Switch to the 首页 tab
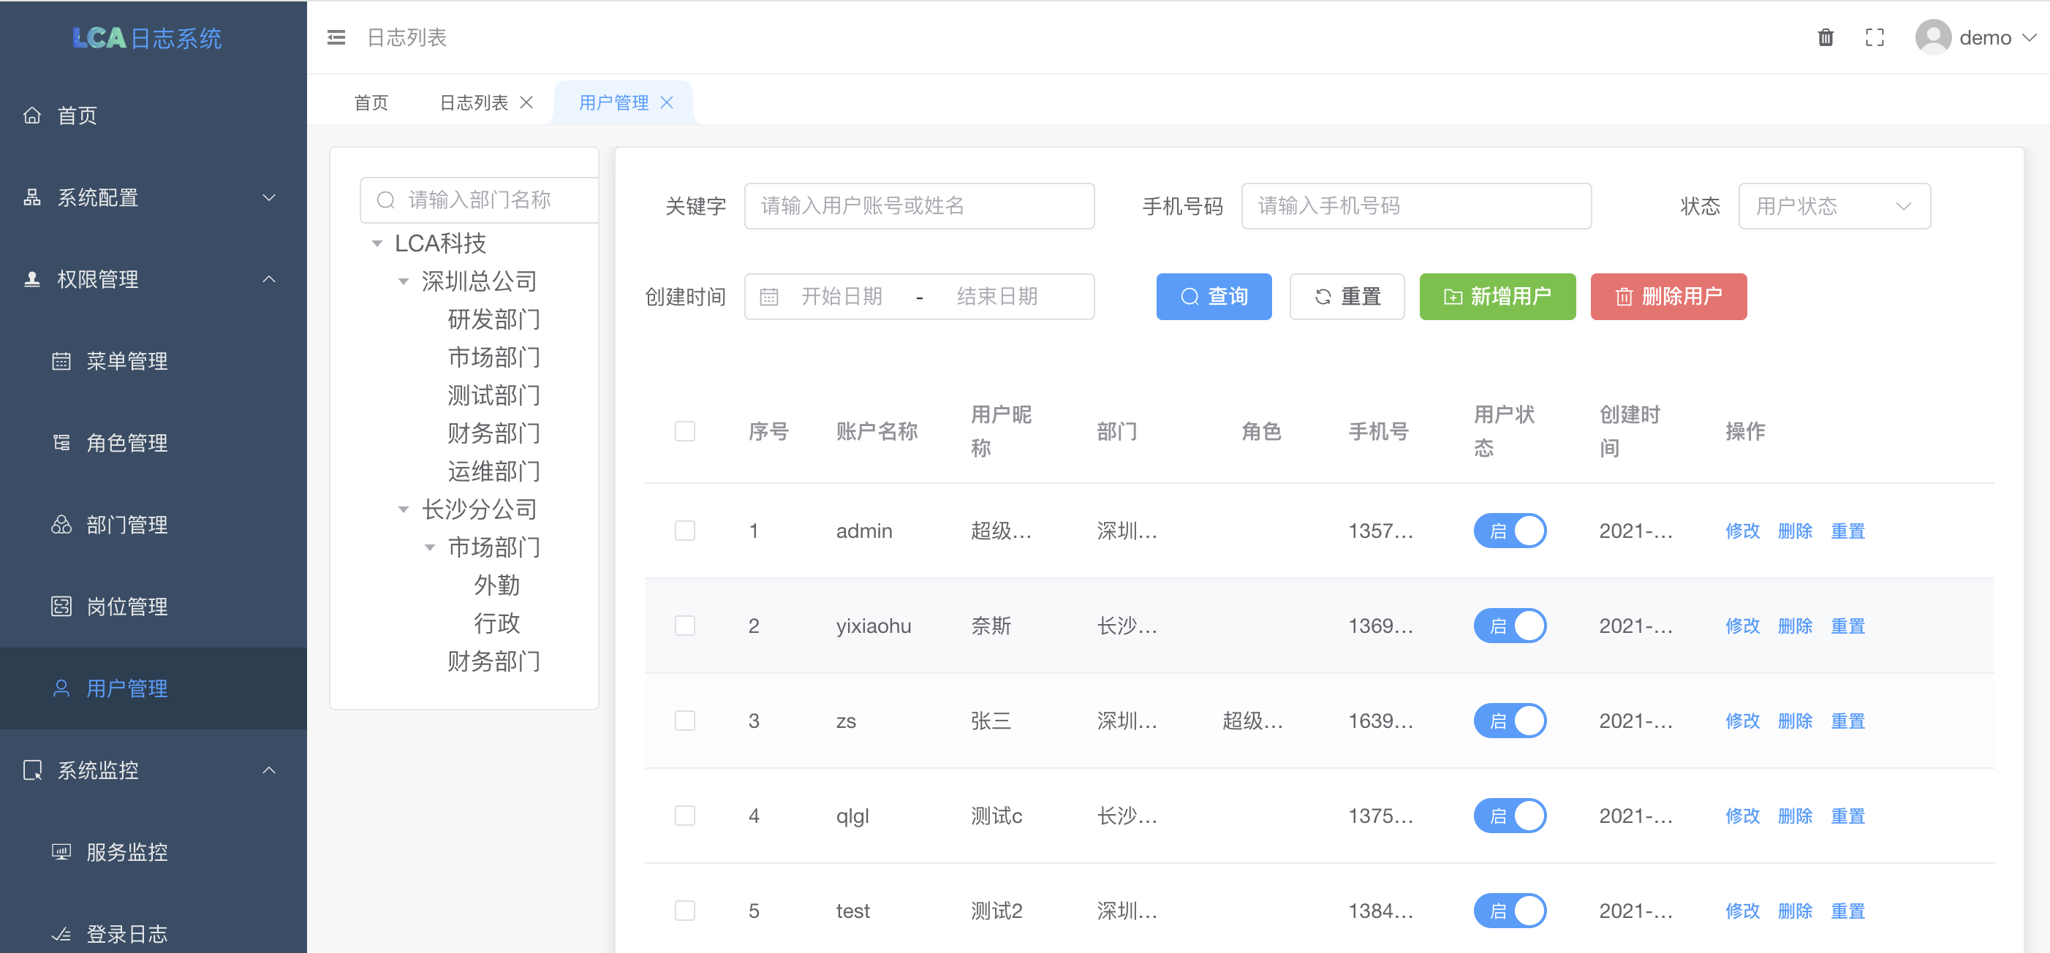This screenshot has width=2050, height=953. click(x=371, y=102)
